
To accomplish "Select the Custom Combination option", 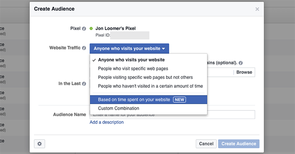I will pos(149,108).
